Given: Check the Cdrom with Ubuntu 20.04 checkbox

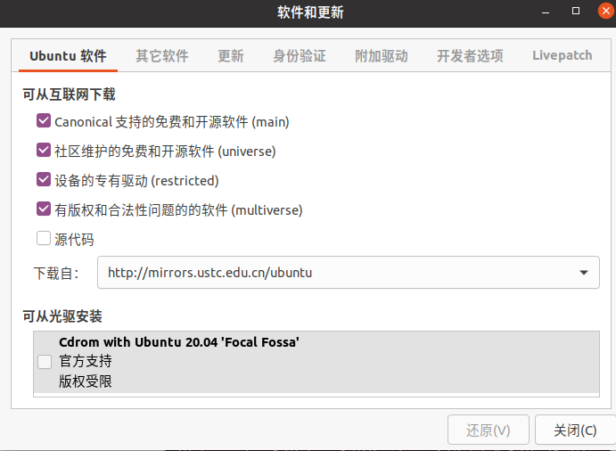Looking at the screenshot, I should (45, 362).
